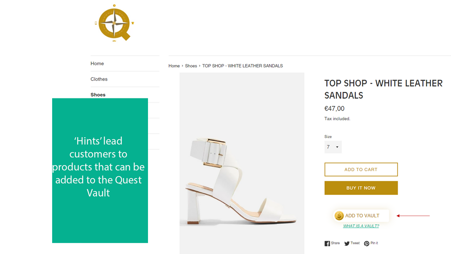Click the Home breadcrumb link
The width and height of the screenshot is (451, 254).
(x=174, y=66)
